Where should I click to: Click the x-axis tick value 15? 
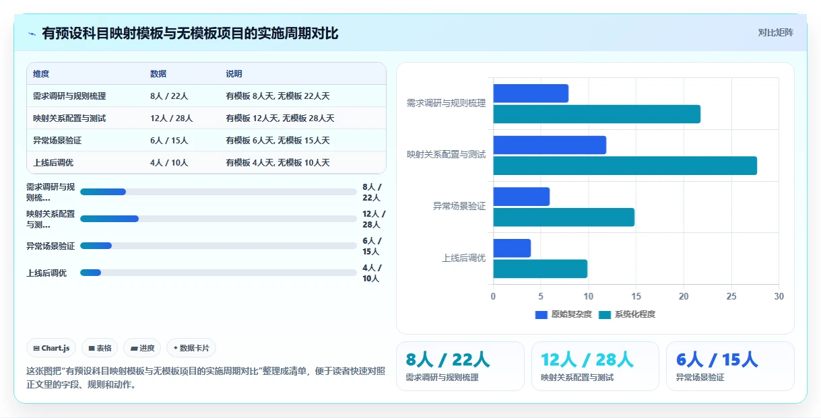click(636, 296)
